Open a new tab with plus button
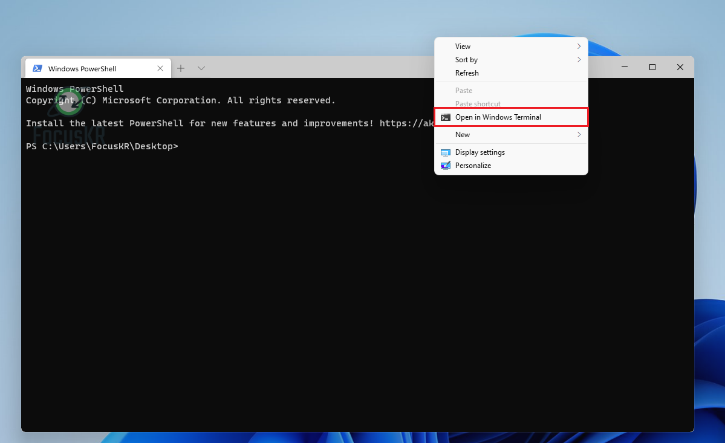The width and height of the screenshot is (725, 443). pyautogui.click(x=181, y=68)
